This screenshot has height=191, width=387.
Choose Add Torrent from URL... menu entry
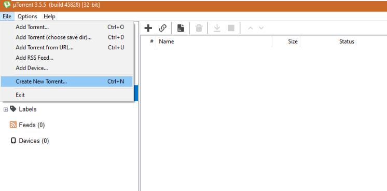pyautogui.click(x=66, y=47)
